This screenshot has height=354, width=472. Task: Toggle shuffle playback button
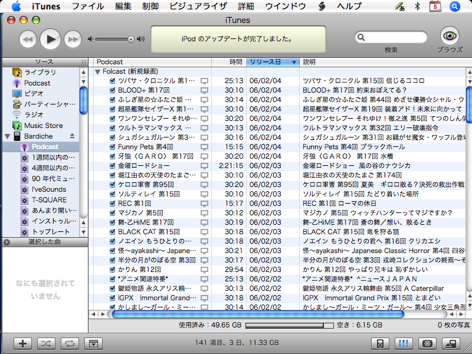tap(45, 343)
